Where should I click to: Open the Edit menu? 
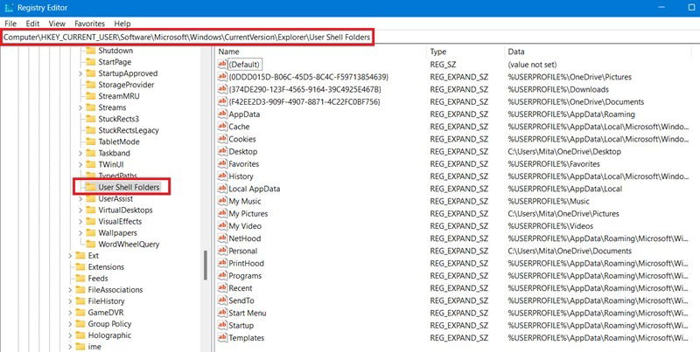tap(32, 24)
